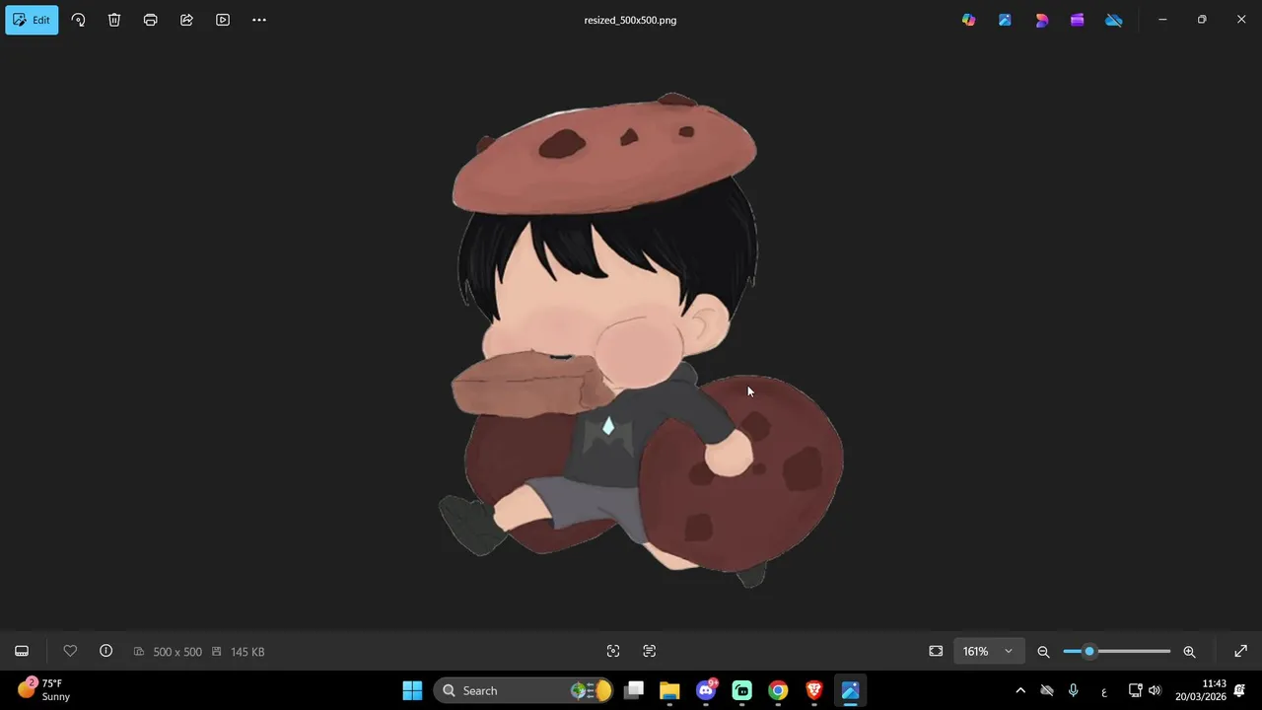This screenshot has width=1262, height=710.
Task: Open weather widget 75°F Sunny
Action: coord(45,689)
